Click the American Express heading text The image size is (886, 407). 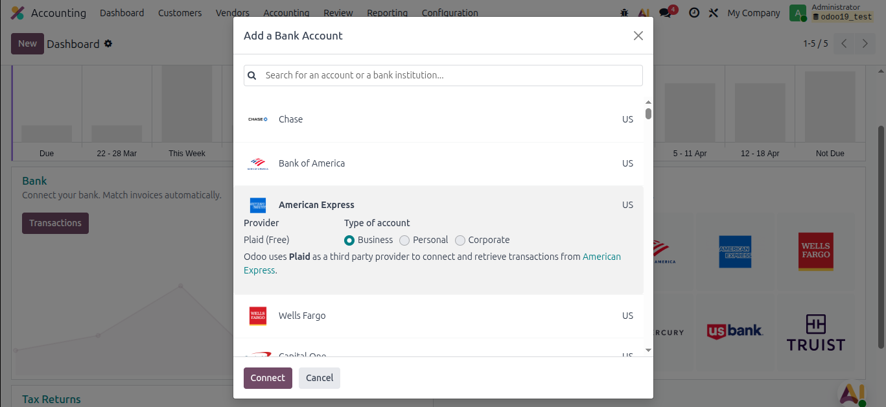pos(316,205)
